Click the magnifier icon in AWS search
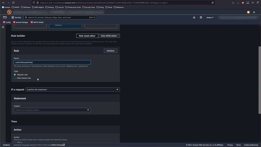 click(x=26, y=18)
